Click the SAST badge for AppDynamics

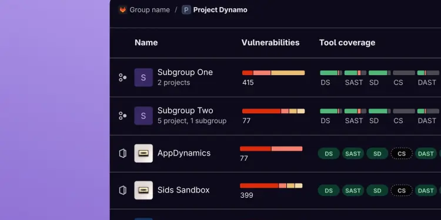click(353, 154)
